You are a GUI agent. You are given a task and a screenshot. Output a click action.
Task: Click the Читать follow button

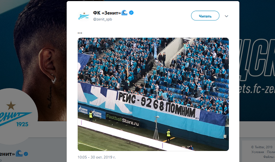coord(205,16)
